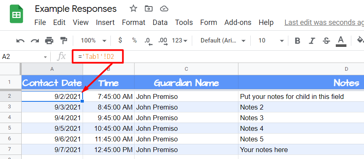Select column D header

[301, 69]
